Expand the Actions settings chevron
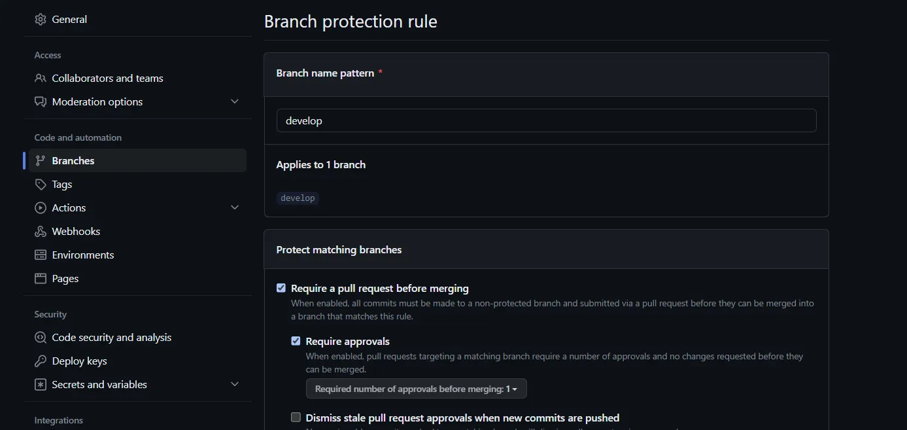This screenshot has width=907, height=430. [235, 208]
